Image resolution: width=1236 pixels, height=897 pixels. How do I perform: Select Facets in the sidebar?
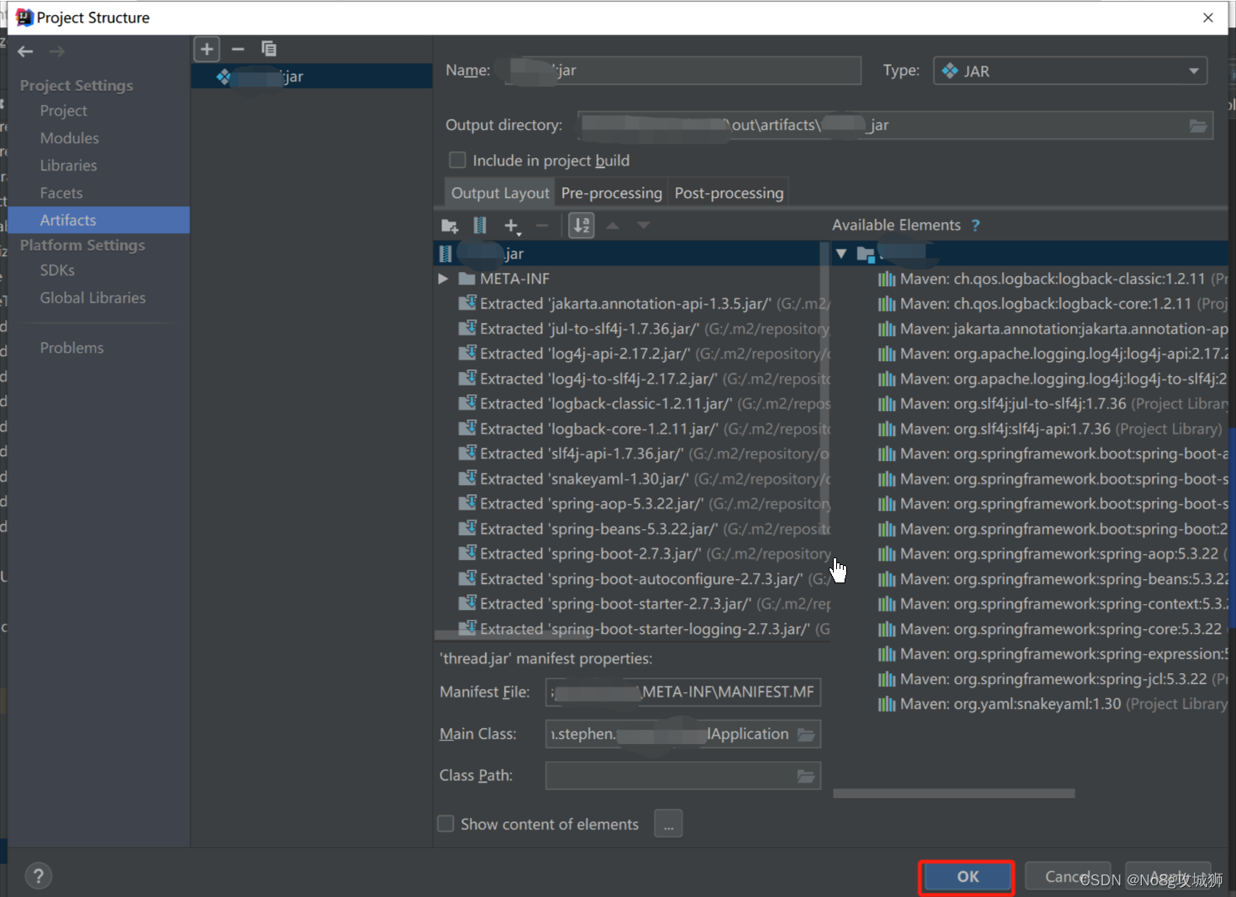[62, 193]
